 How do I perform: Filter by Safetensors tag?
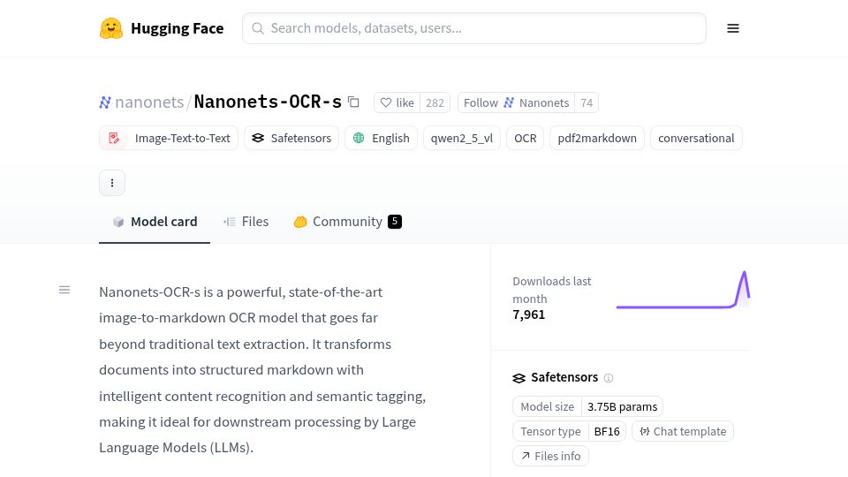pos(291,138)
